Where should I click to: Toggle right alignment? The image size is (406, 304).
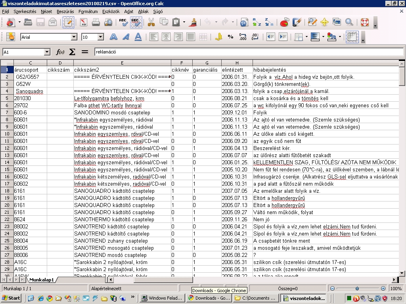click(178, 37)
